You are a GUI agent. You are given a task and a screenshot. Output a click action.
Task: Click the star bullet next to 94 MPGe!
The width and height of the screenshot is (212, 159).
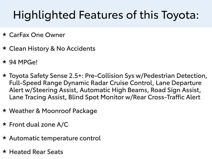4,62
